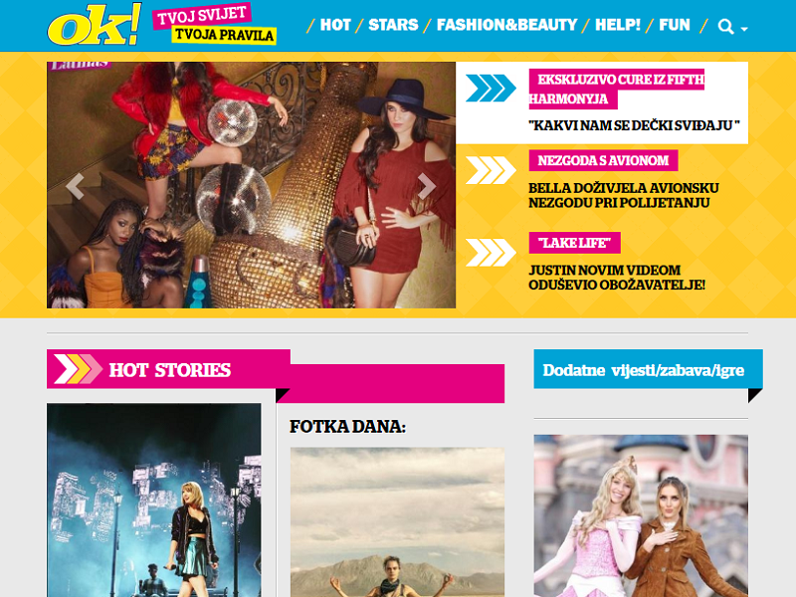The height and width of the screenshot is (597, 796).
Task: Open the STARS menu item
Action: [393, 25]
